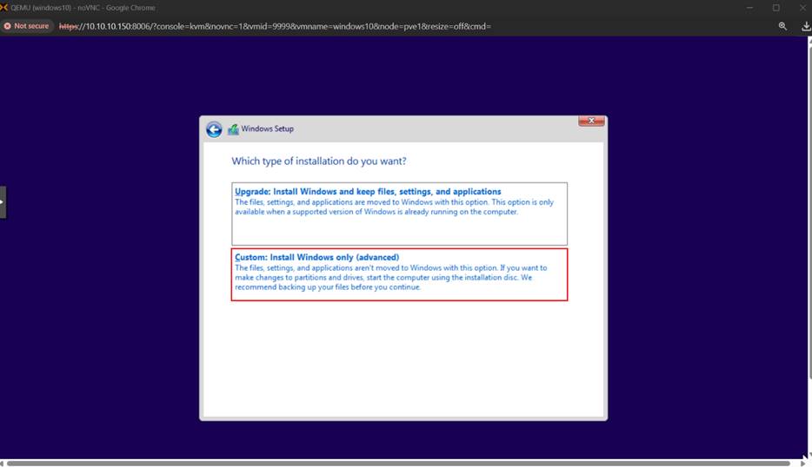Click the horizontal scrollbar at the bottom

400,463
